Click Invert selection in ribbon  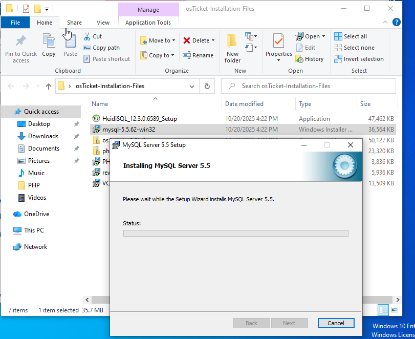click(x=359, y=59)
